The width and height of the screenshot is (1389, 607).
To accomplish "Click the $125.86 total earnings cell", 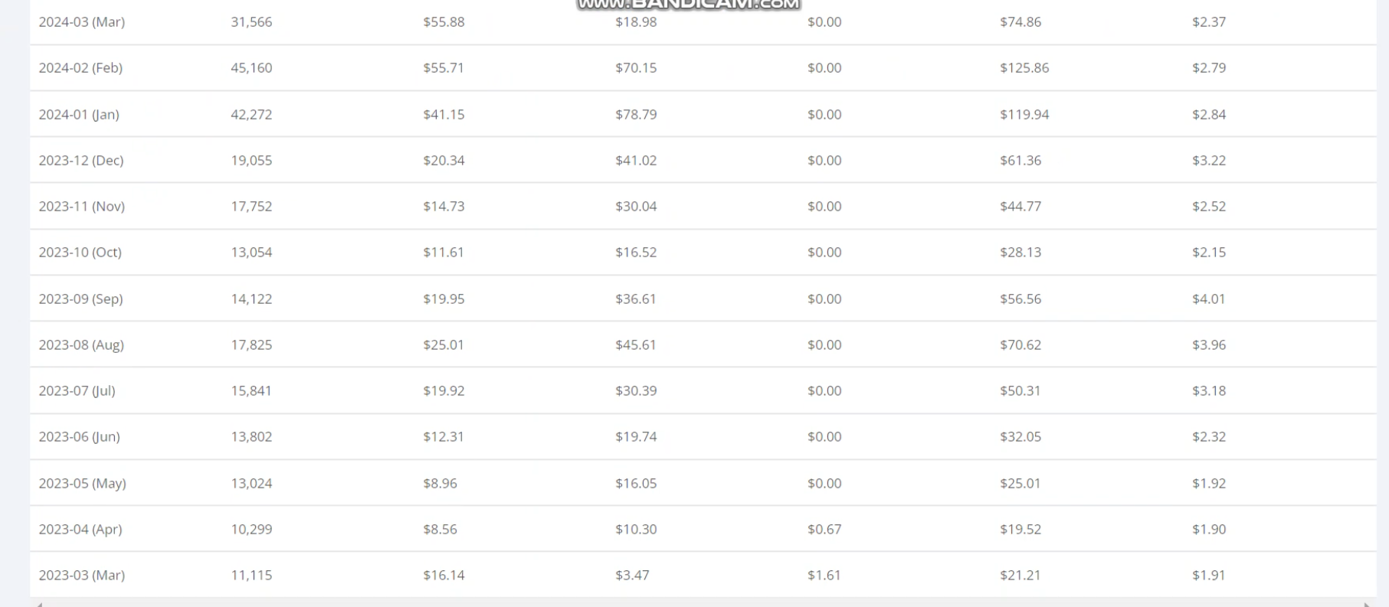I will 1024,68.
